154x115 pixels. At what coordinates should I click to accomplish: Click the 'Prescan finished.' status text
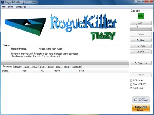tap(19, 49)
